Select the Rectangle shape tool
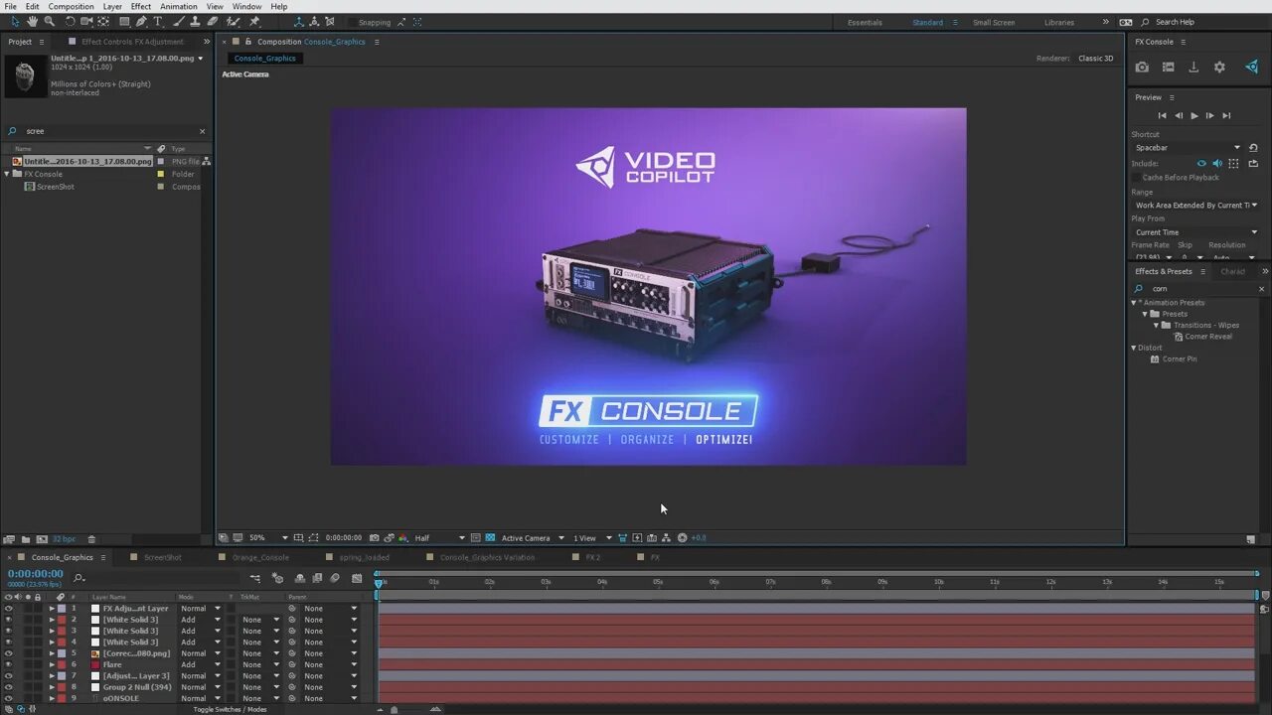The height and width of the screenshot is (715, 1272). pyautogui.click(x=124, y=21)
